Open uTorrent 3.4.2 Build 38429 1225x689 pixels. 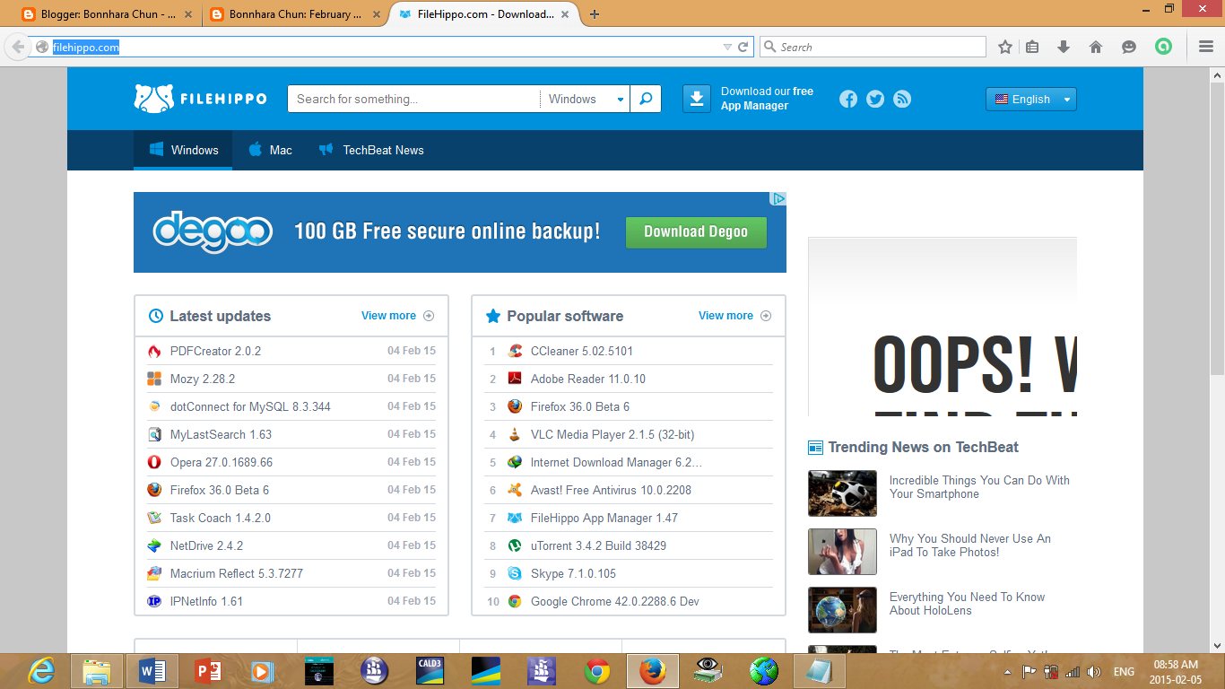coord(598,545)
